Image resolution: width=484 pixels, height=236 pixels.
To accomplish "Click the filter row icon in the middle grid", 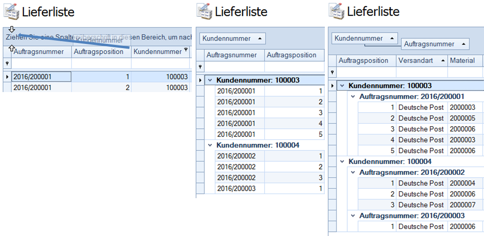I will [x=200, y=67].
